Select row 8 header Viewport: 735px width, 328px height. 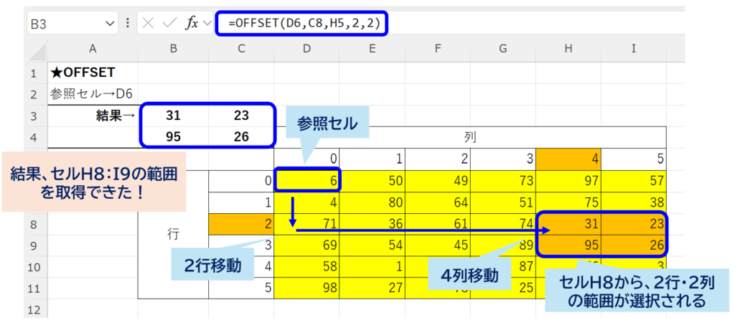point(33,224)
